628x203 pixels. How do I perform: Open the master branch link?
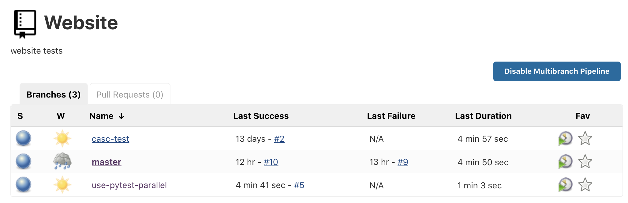[107, 162]
